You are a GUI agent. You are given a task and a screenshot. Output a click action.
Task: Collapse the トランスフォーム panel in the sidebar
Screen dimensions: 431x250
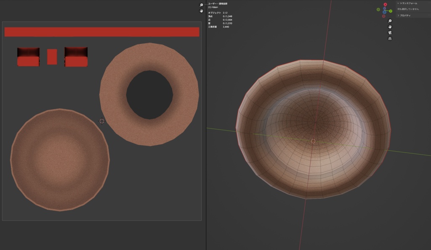408,3
